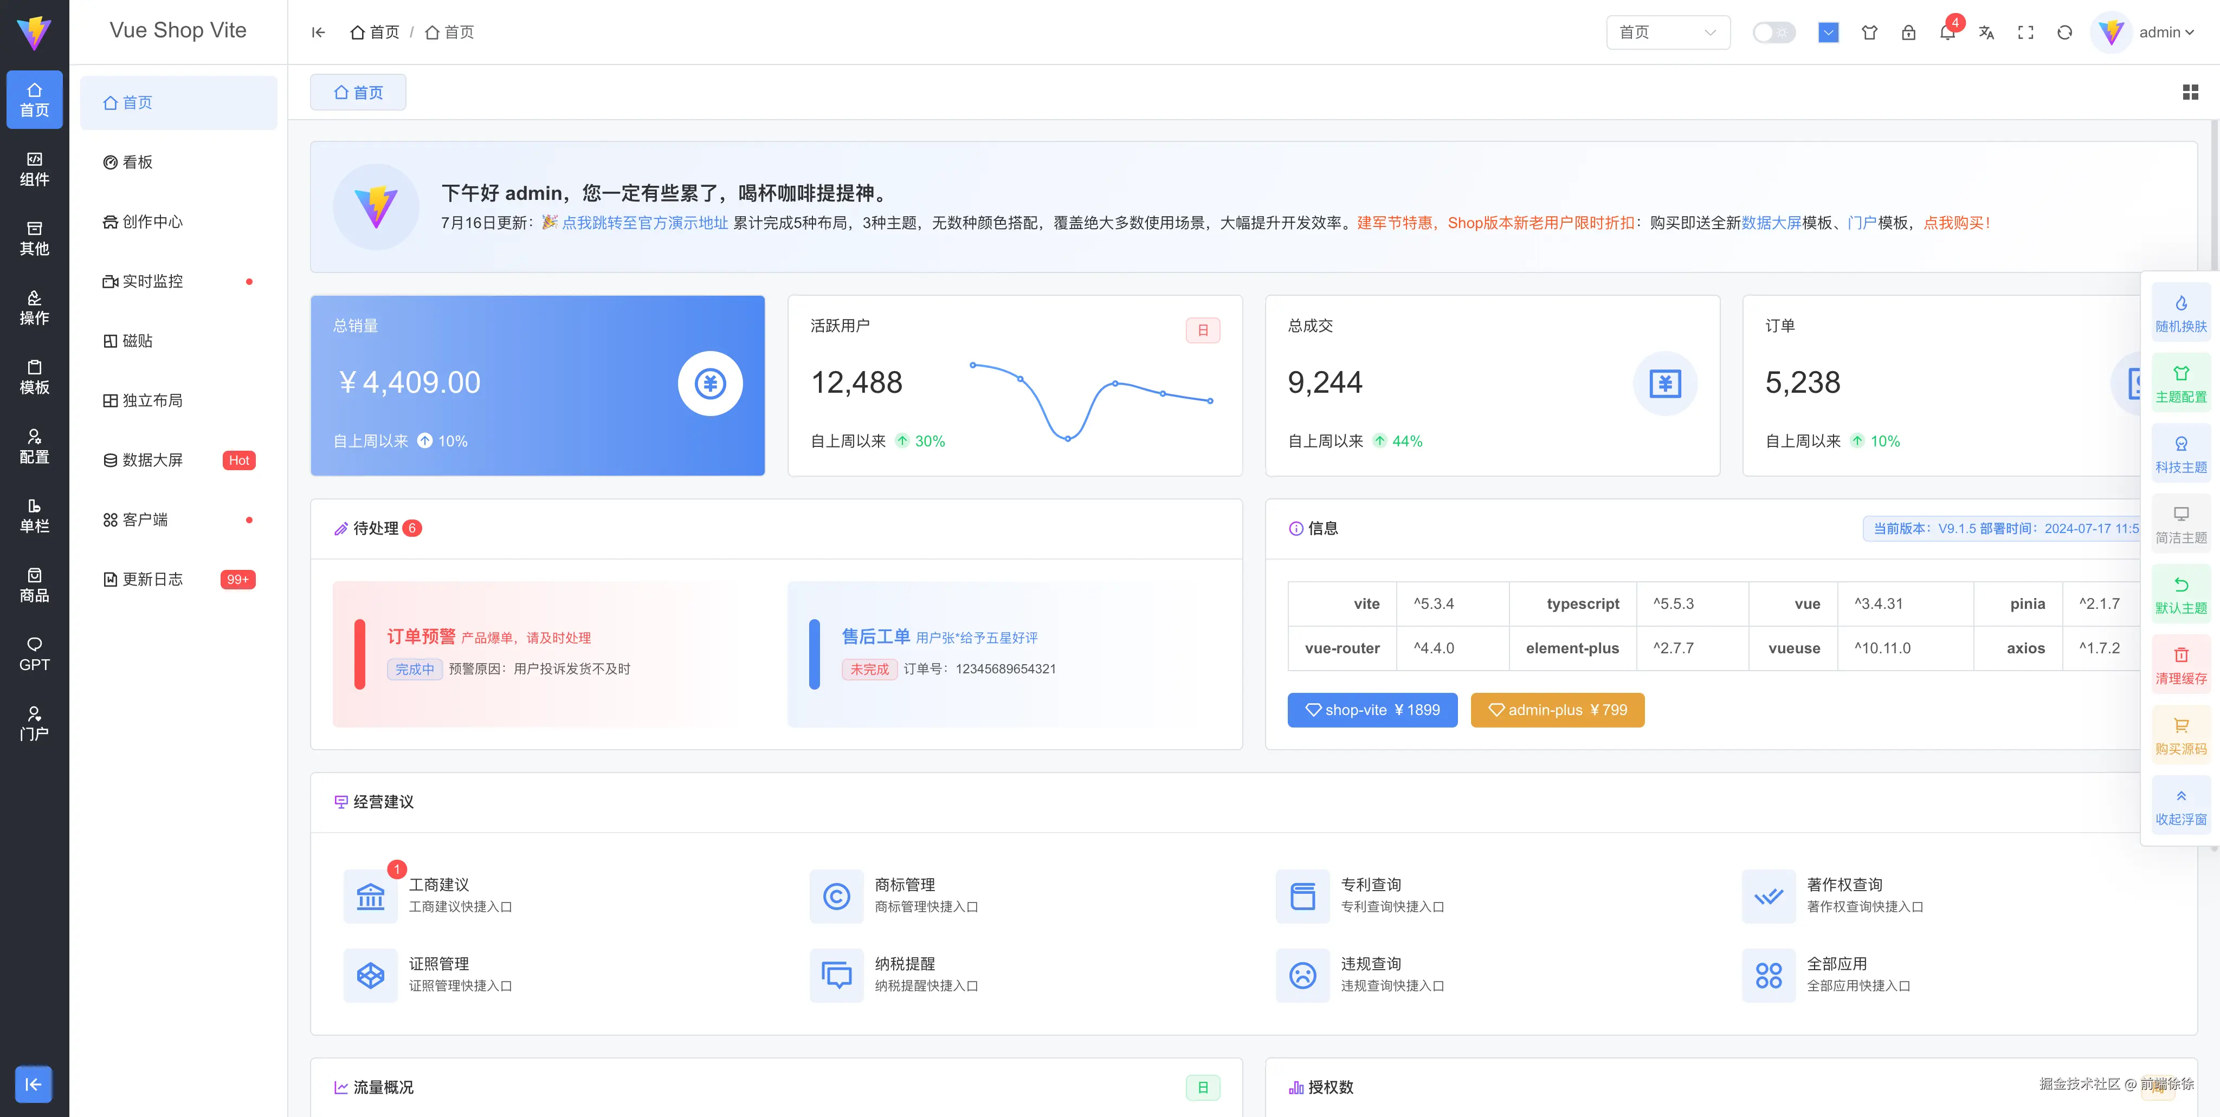Enter fullscreen mode via header icon

pos(2025,33)
